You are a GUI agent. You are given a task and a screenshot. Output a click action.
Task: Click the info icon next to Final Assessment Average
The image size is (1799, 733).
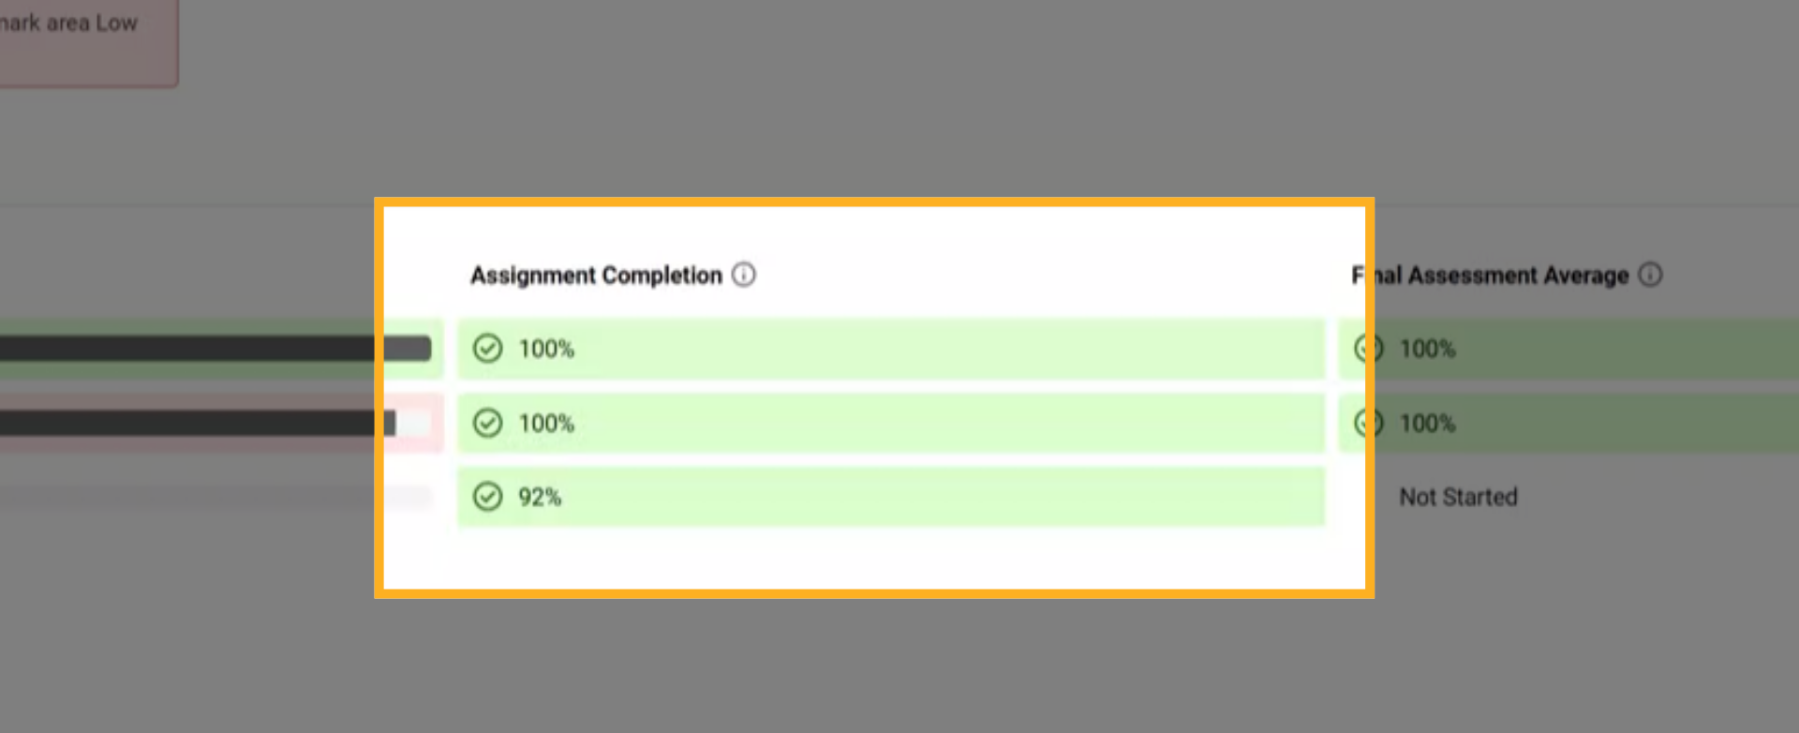click(1652, 274)
